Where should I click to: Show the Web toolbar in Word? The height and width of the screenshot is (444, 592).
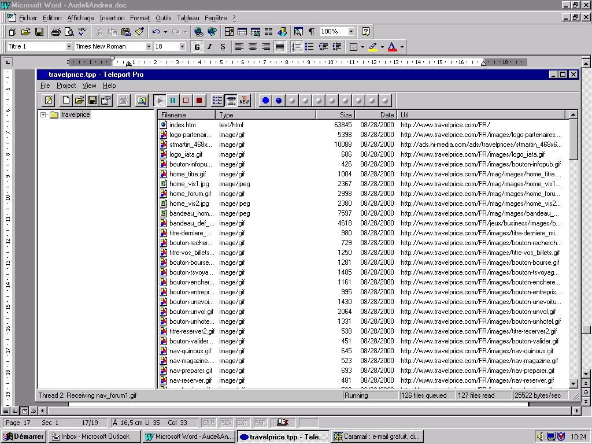pyautogui.click(x=212, y=32)
